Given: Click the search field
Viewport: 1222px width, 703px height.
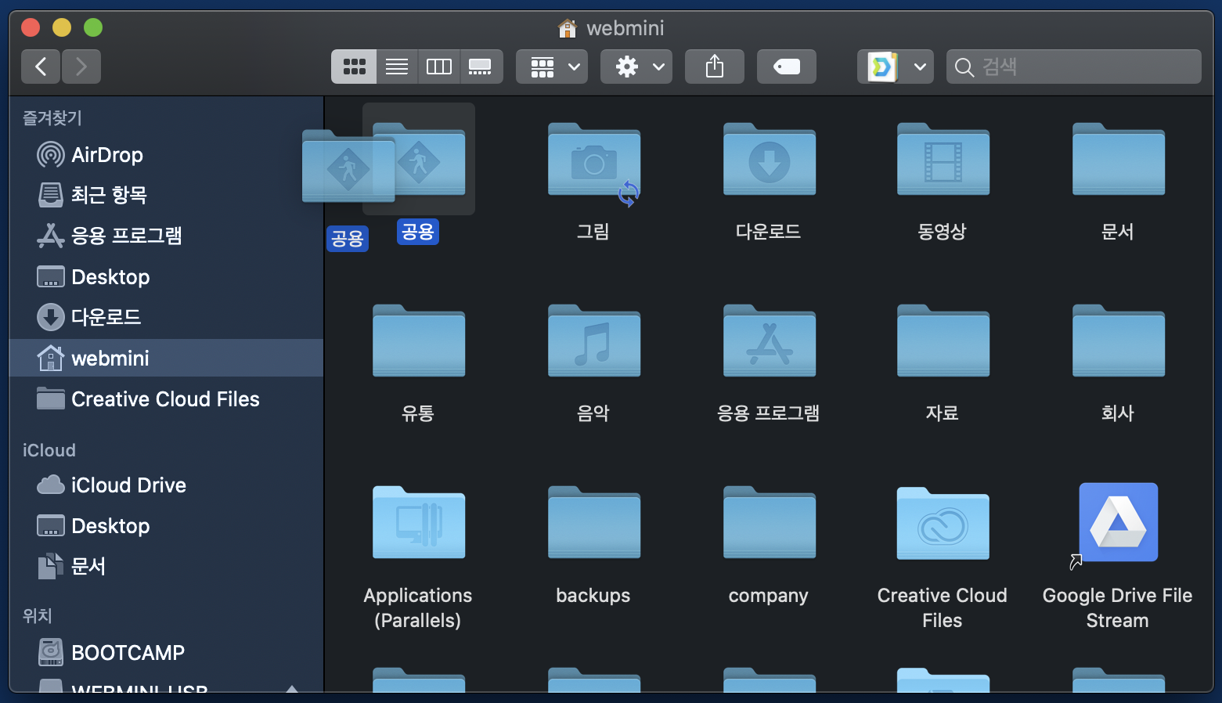Looking at the screenshot, I should point(1074,67).
